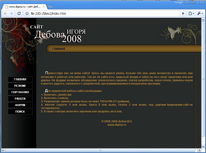Screen dimensions: 206x153
Task: Open a new tab with the plus button
Action: [50, 7]
